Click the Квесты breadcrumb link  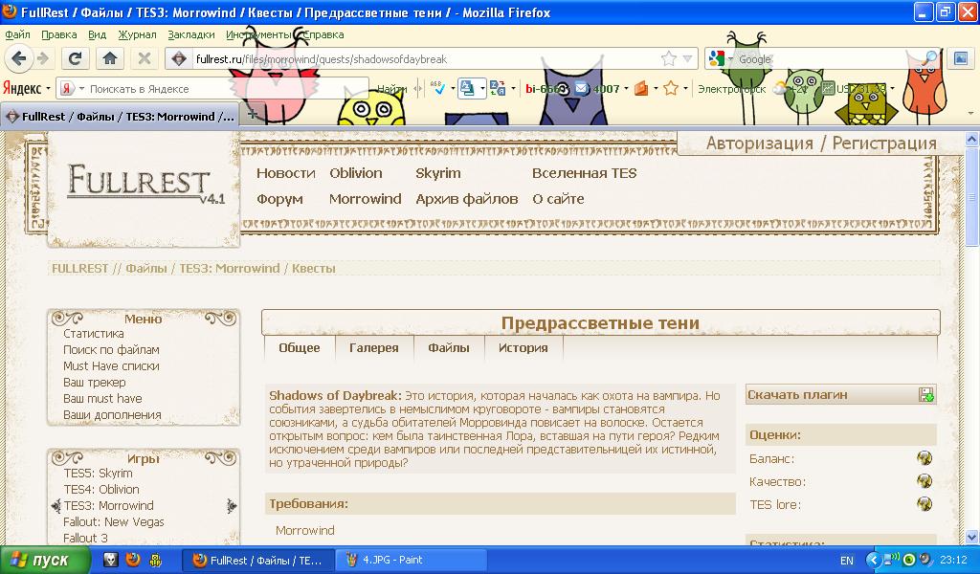click(314, 269)
